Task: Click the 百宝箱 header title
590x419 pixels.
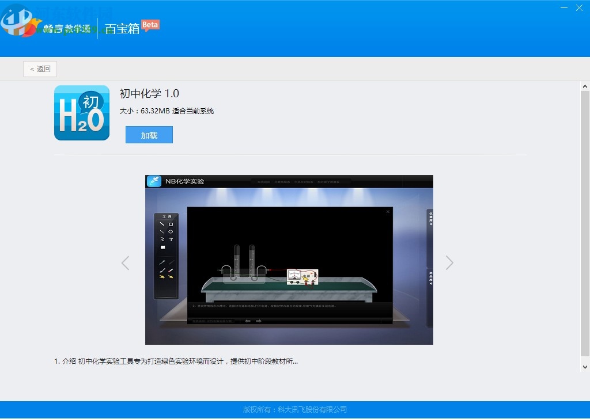Action: click(122, 29)
